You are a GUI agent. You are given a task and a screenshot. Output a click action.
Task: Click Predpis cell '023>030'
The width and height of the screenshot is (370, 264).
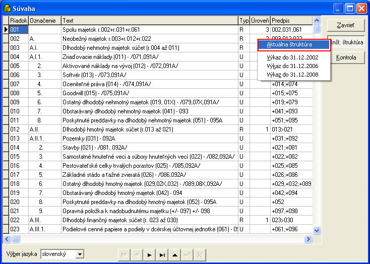tap(291, 220)
